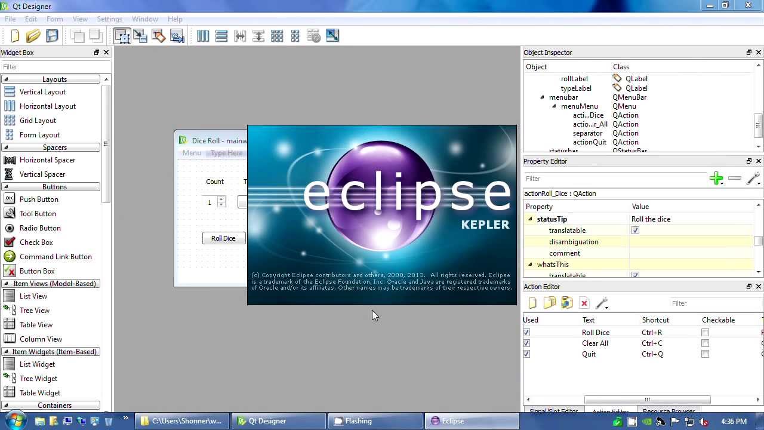Collapse the Layouts category in Widget Box
The image size is (764, 430).
click(6, 79)
